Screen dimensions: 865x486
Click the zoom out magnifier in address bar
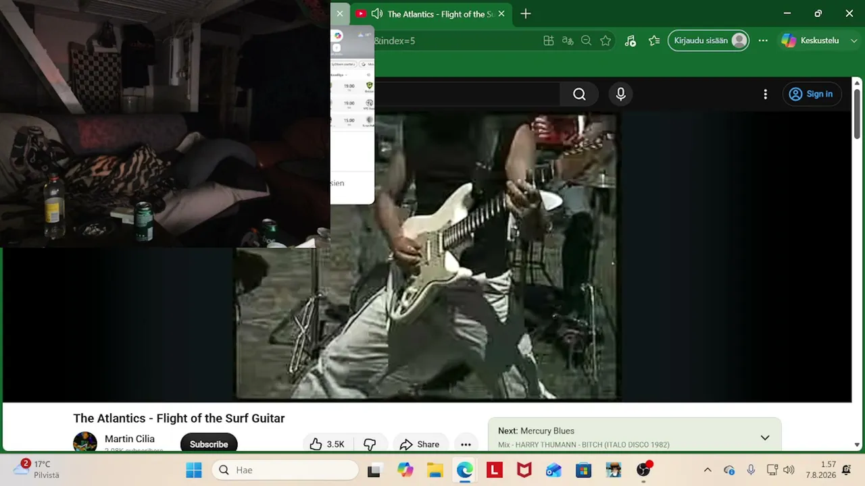point(587,40)
